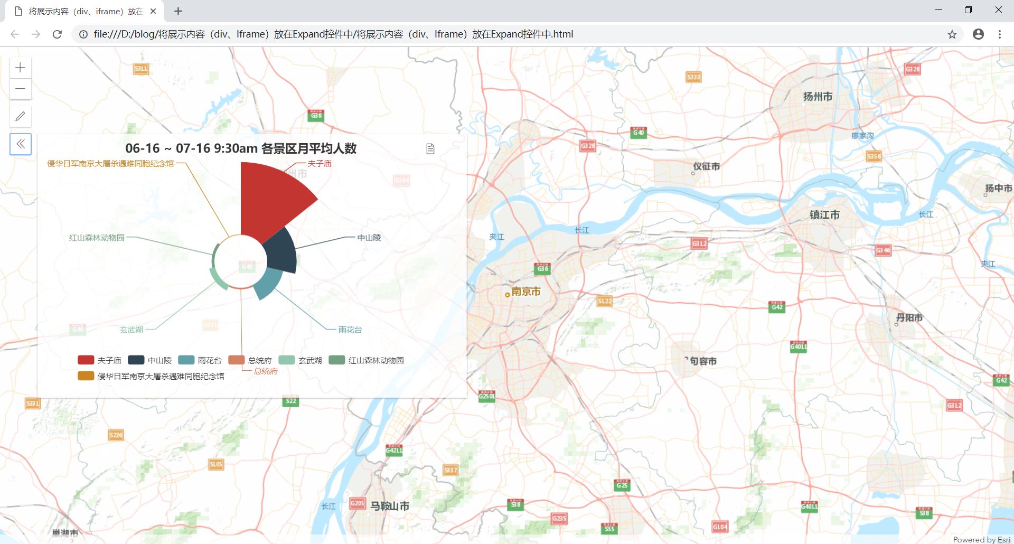This screenshot has width=1014, height=544.
Task: Toggle 中山陵 legend item
Action: [149, 360]
